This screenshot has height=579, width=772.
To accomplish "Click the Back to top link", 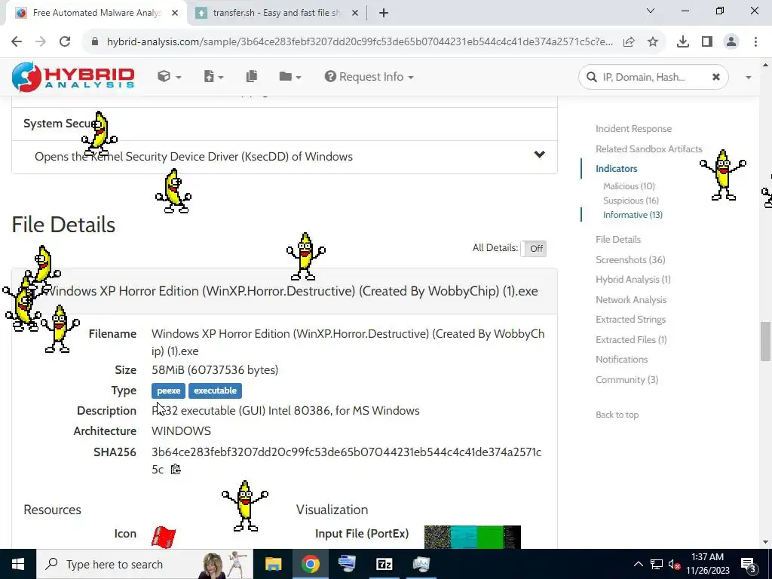I will coord(617,415).
